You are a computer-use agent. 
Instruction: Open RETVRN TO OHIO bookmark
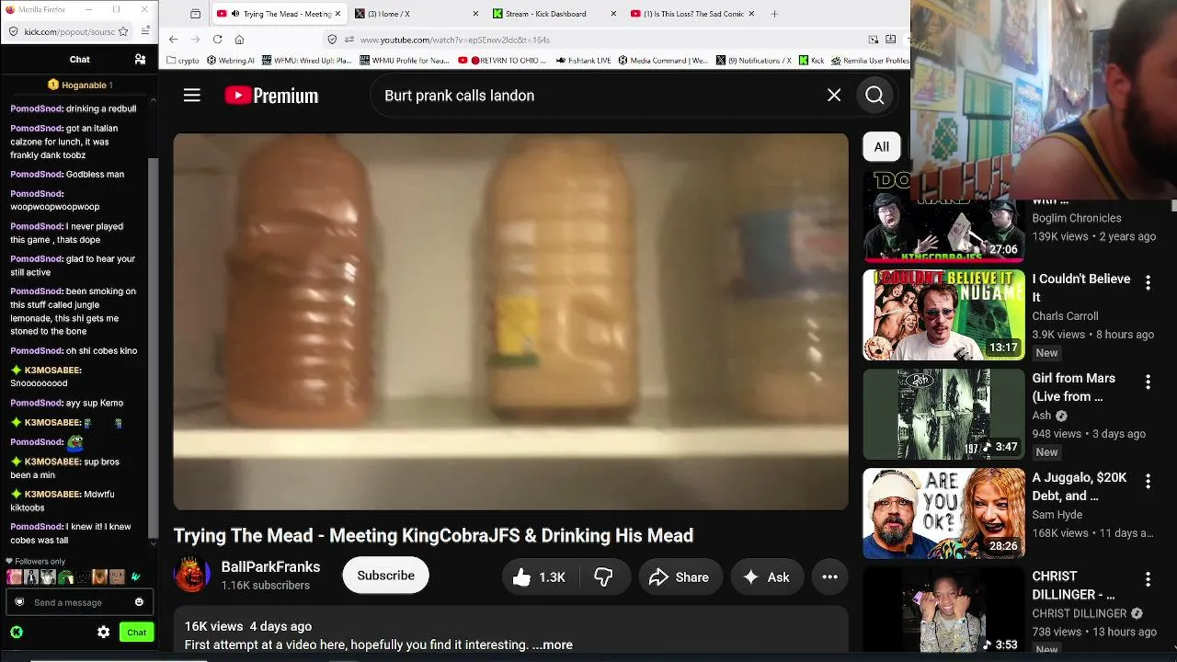[x=503, y=61]
